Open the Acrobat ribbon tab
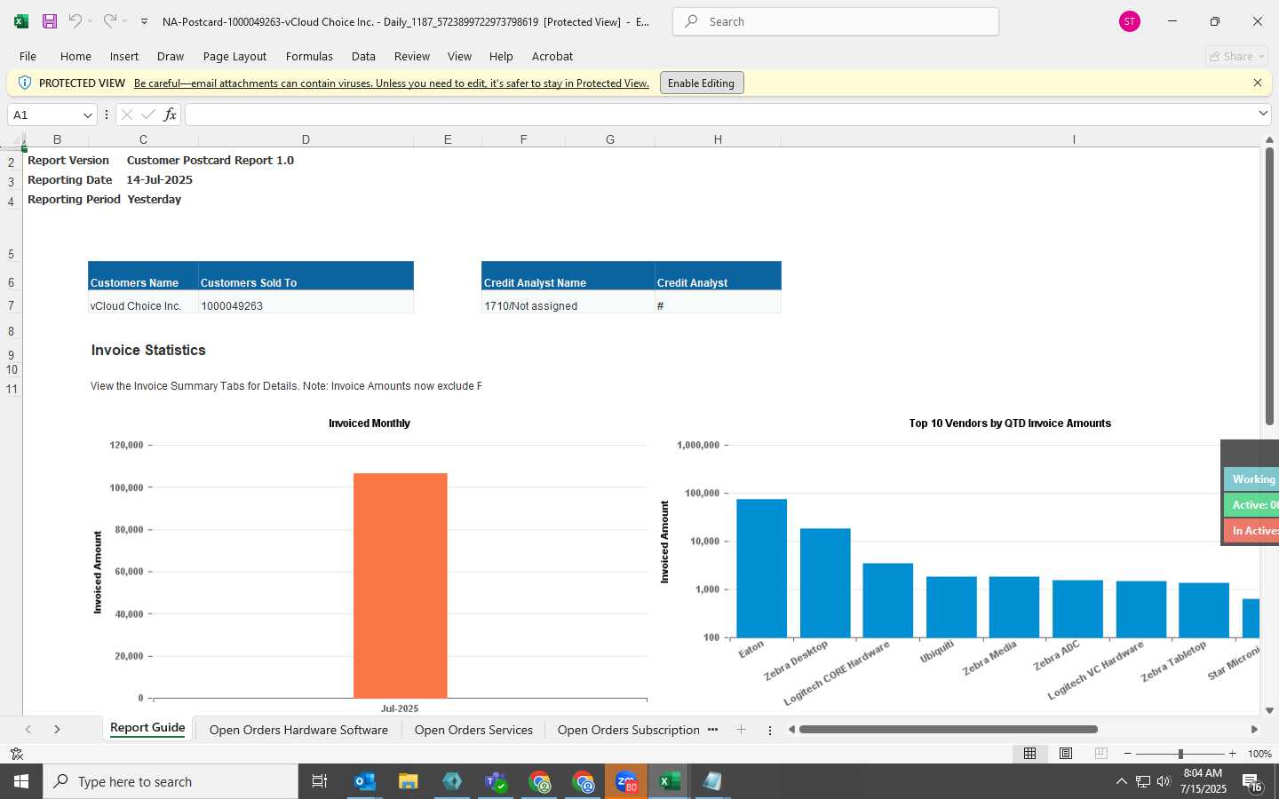 coord(552,56)
